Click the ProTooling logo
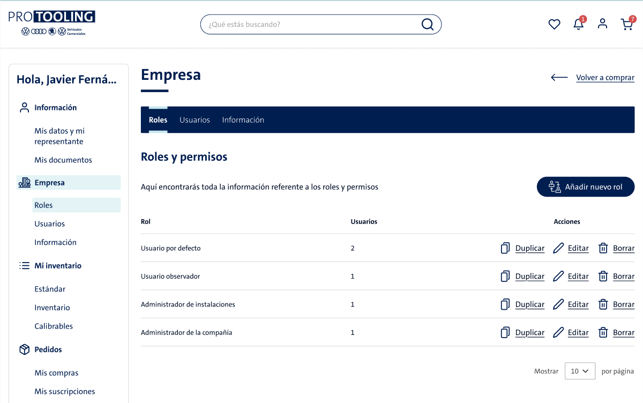643x403 pixels. pos(51,23)
